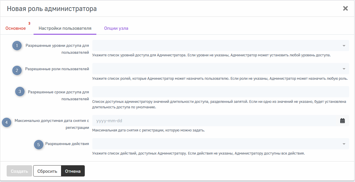Open the calendar date picker icon
Viewport: 355px width, 182px height.
pos(343,121)
